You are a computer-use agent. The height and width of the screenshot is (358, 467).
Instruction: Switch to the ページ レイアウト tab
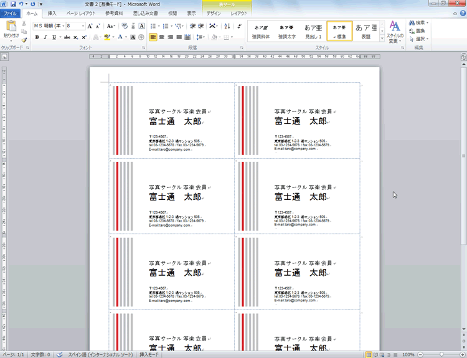coord(81,14)
